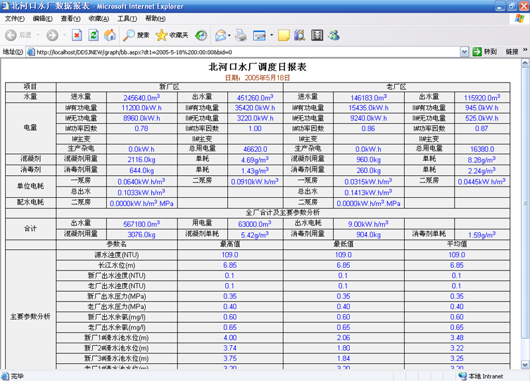
Task: Open the Messenger people icon
Action: click(334, 35)
